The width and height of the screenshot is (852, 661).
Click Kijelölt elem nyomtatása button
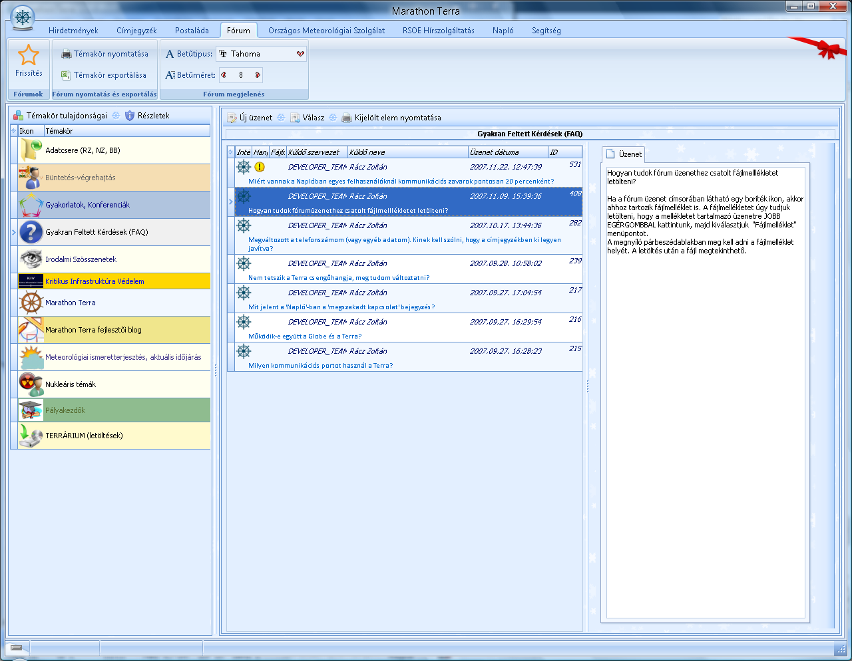click(x=391, y=118)
